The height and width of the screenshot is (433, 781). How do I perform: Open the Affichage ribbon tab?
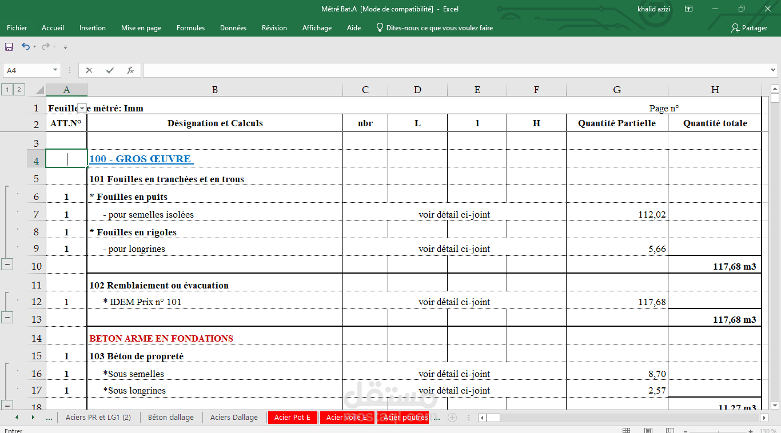coord(317,28)
